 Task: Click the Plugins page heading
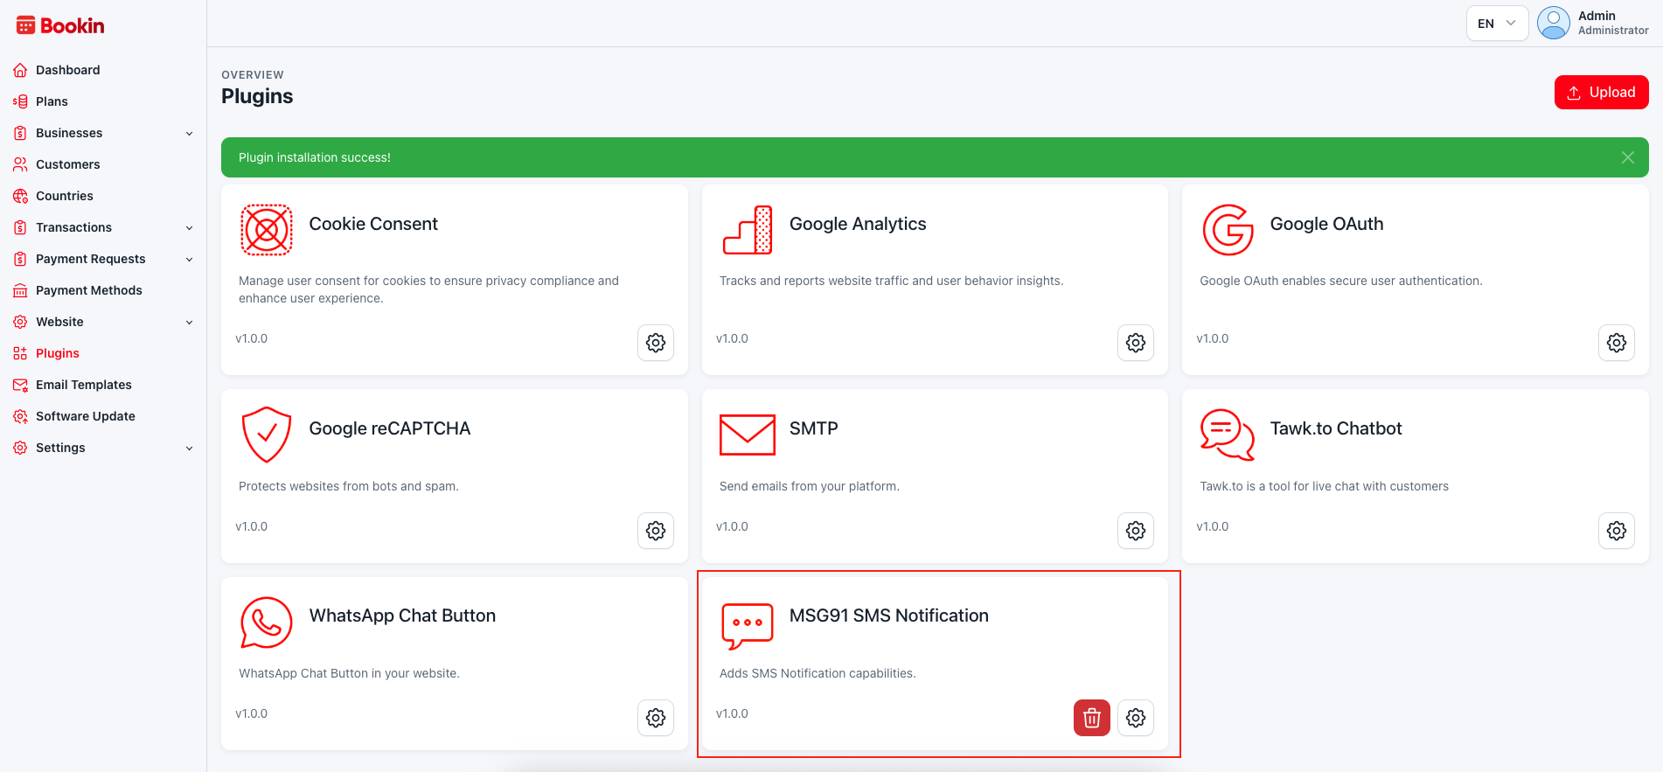tap(257, 96)
